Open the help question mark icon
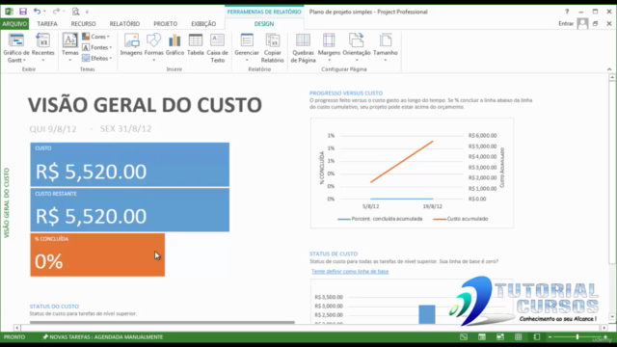This screenshot has width=617, height=347. point(567,12)
